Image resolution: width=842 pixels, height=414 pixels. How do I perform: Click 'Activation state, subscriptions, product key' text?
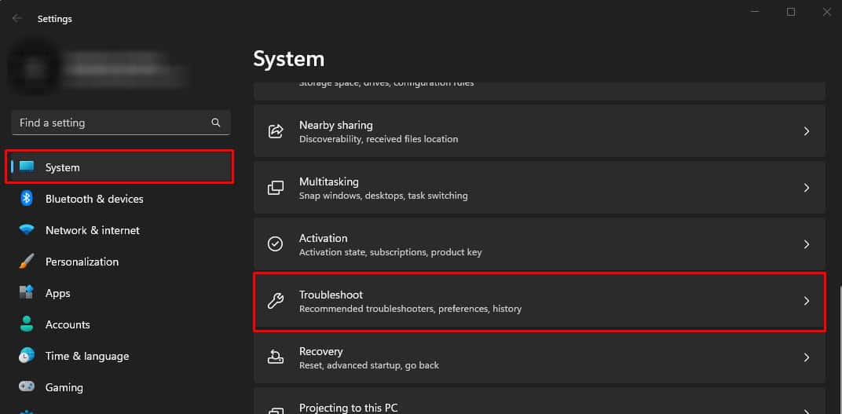tap(390, 252)
